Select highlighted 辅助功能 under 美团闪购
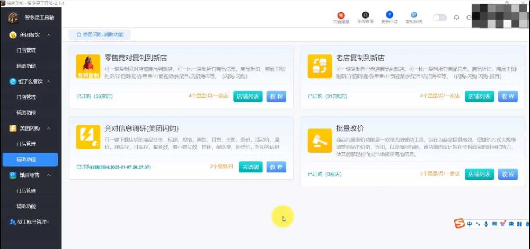 click(30, 159)
